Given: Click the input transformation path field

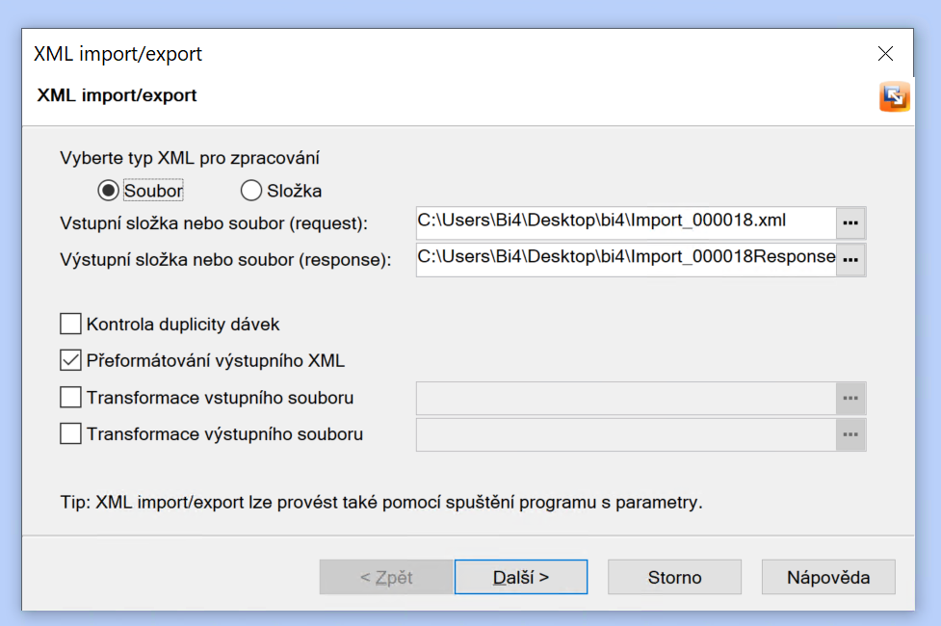Looking at the screenshot, I should click(x=624, y=398).
